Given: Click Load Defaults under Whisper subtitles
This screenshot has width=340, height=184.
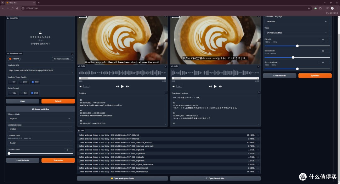Looking at the screenshot, I should click(23, 160).
